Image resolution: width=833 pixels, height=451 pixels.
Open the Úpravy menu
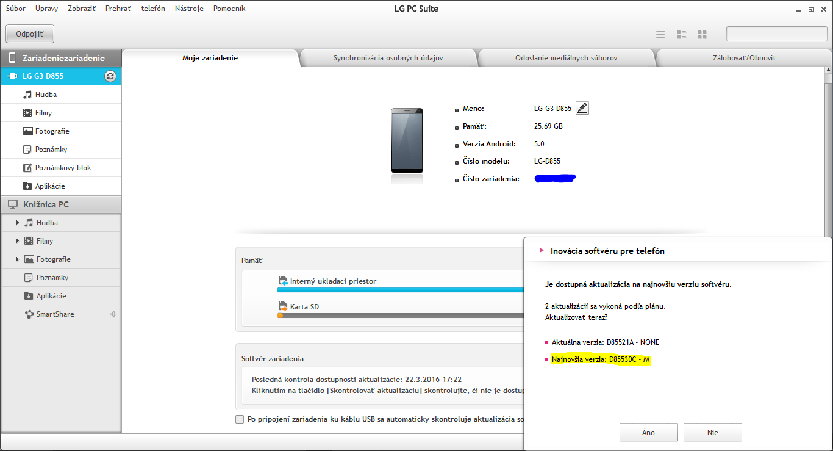(47, 9)
